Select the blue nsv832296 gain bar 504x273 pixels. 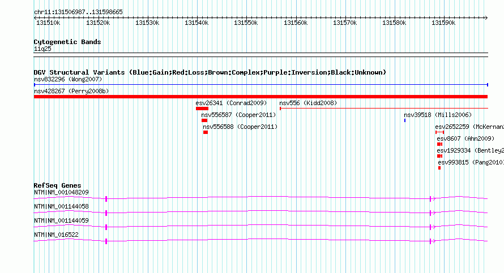pyautogui.click(x=261, y=85)
